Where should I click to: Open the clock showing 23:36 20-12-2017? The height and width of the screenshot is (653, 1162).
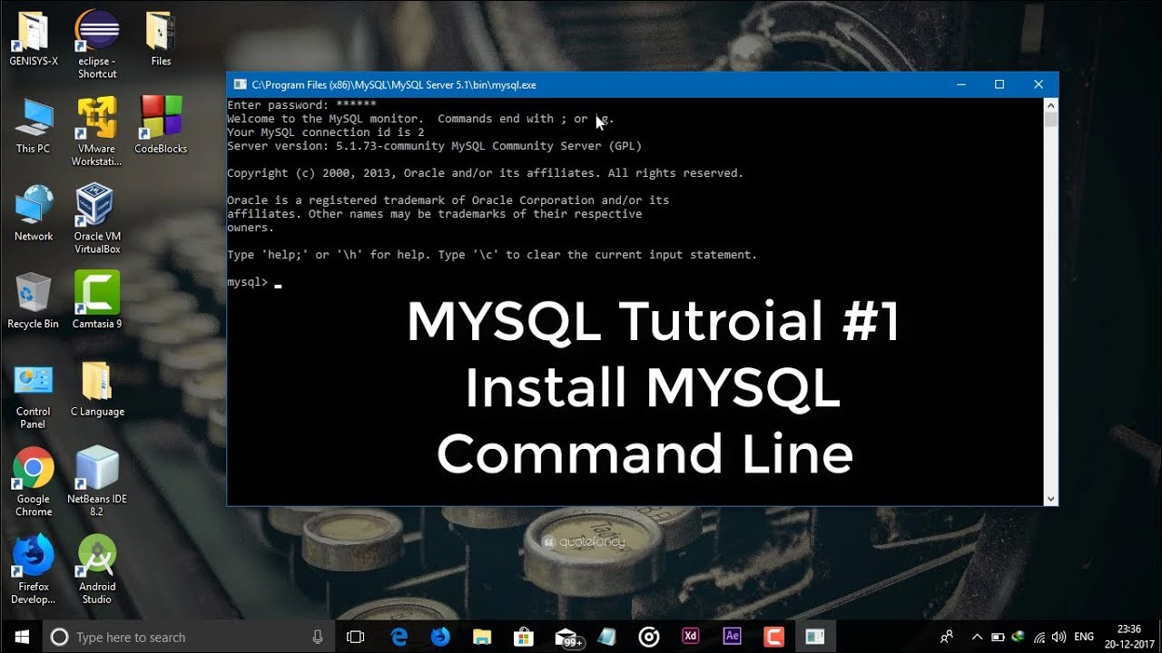click(1129, 637)
